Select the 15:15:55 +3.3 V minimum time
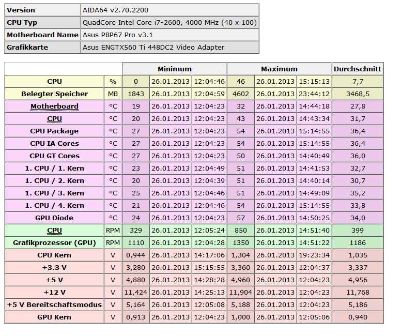This screenshot has height=336, width=401. point(209,268)
